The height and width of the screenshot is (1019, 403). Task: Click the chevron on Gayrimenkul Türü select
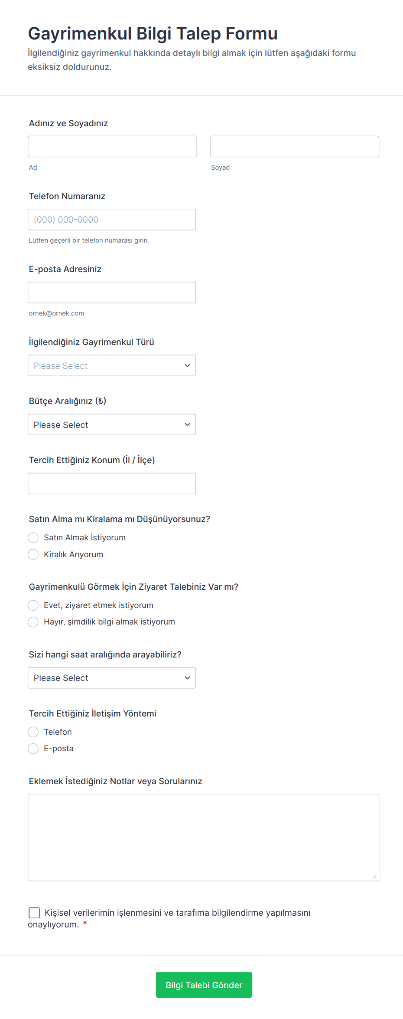187,365
